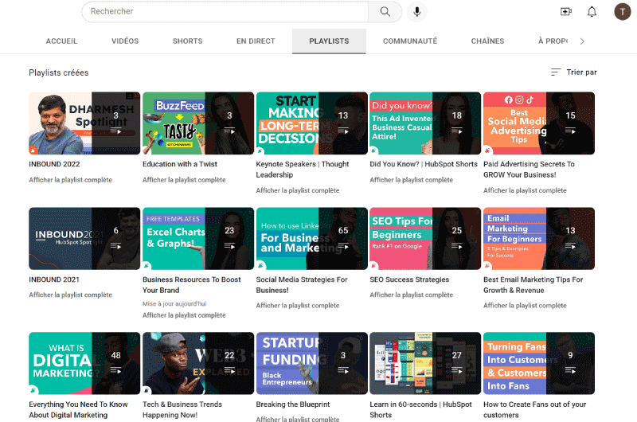The image size is (637, 422).
Task: Afficher la playlist complète under Best Email Marketing
Action: pyautogui.click(x=525, y=306)
